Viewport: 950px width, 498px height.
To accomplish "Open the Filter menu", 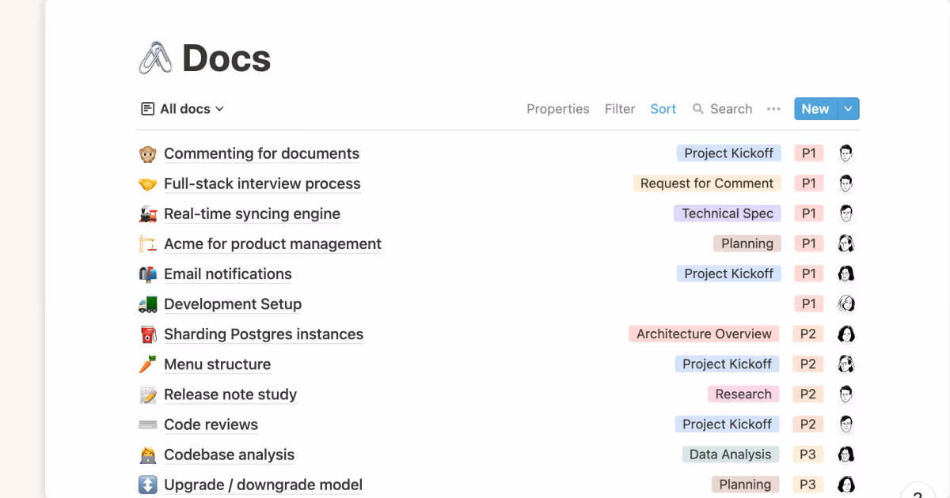I will point(620,108).
